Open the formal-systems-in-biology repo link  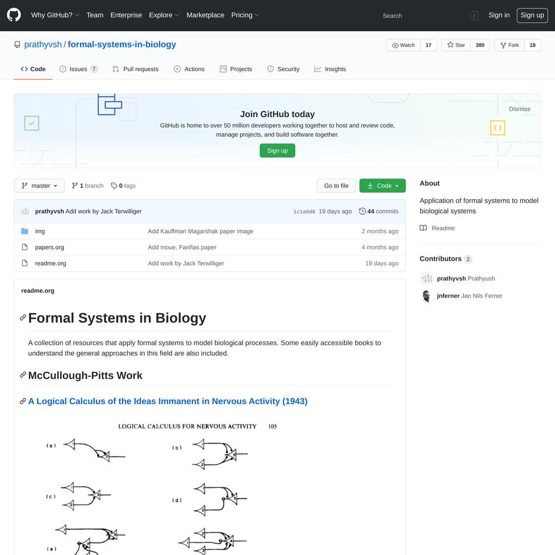(122, 44)
